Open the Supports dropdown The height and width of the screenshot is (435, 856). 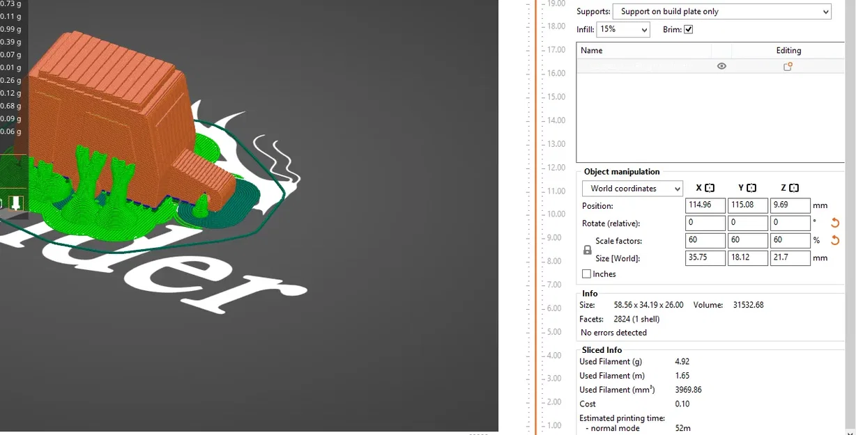(x=721, y=11)
